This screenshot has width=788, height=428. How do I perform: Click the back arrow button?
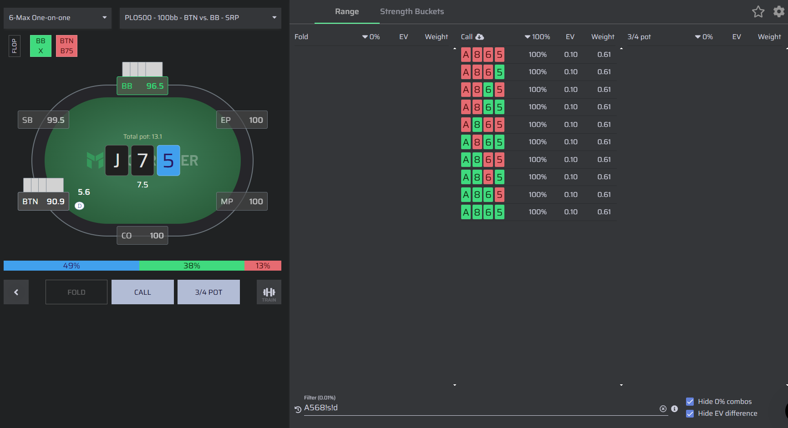coord(16,292)
